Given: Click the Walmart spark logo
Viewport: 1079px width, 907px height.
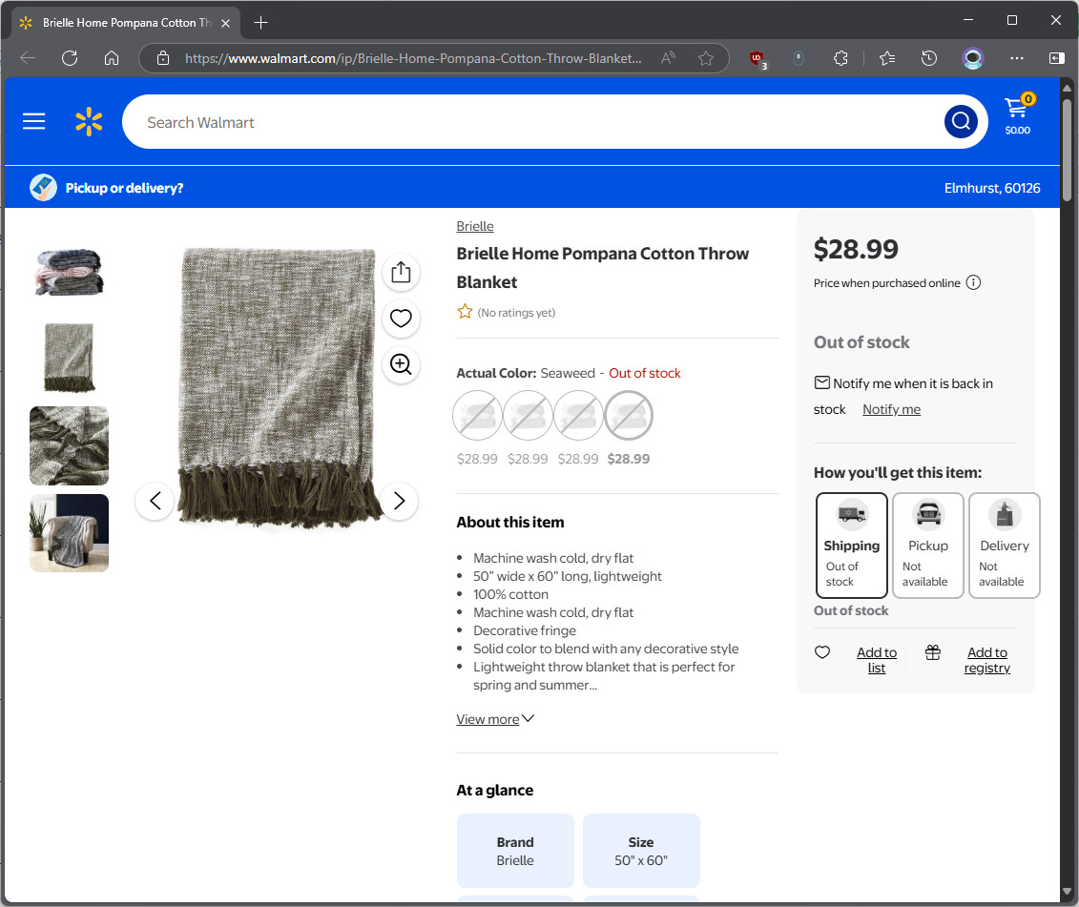Looking at the screenshot, I should pos(89,122).
